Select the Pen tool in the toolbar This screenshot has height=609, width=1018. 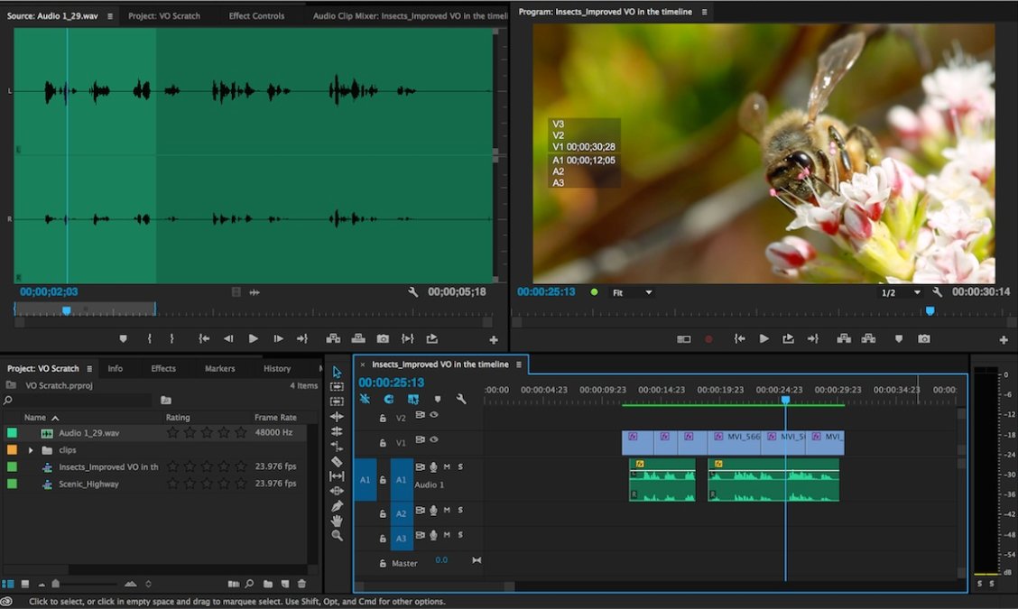coord(337,506)
